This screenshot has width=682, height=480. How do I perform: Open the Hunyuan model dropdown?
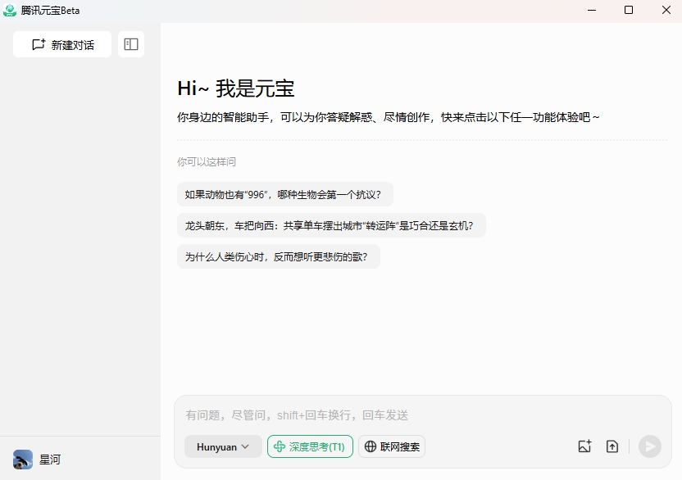click(x=222, y=446)
